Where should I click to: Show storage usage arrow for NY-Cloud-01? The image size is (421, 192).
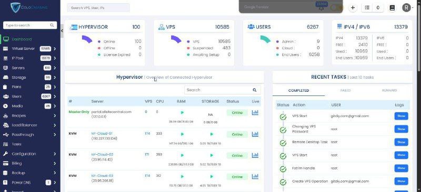(212, 134)
